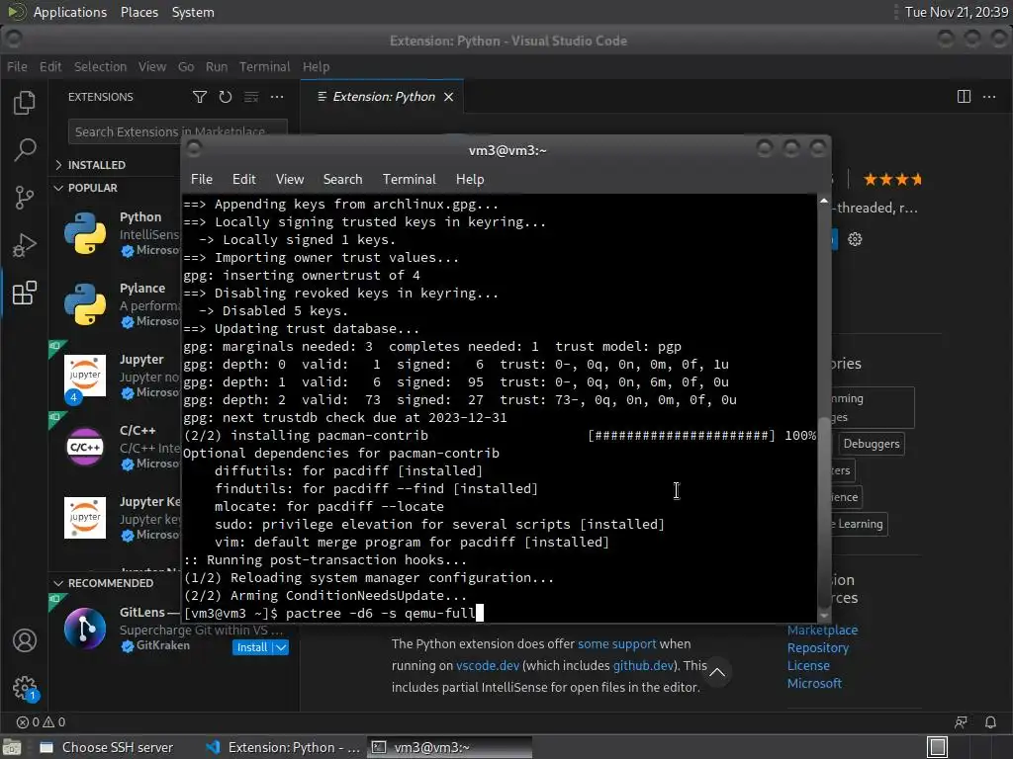Click the clock showing Tue Nov 21
Viewport: 1013px width, 759px height.
point(956,12)
